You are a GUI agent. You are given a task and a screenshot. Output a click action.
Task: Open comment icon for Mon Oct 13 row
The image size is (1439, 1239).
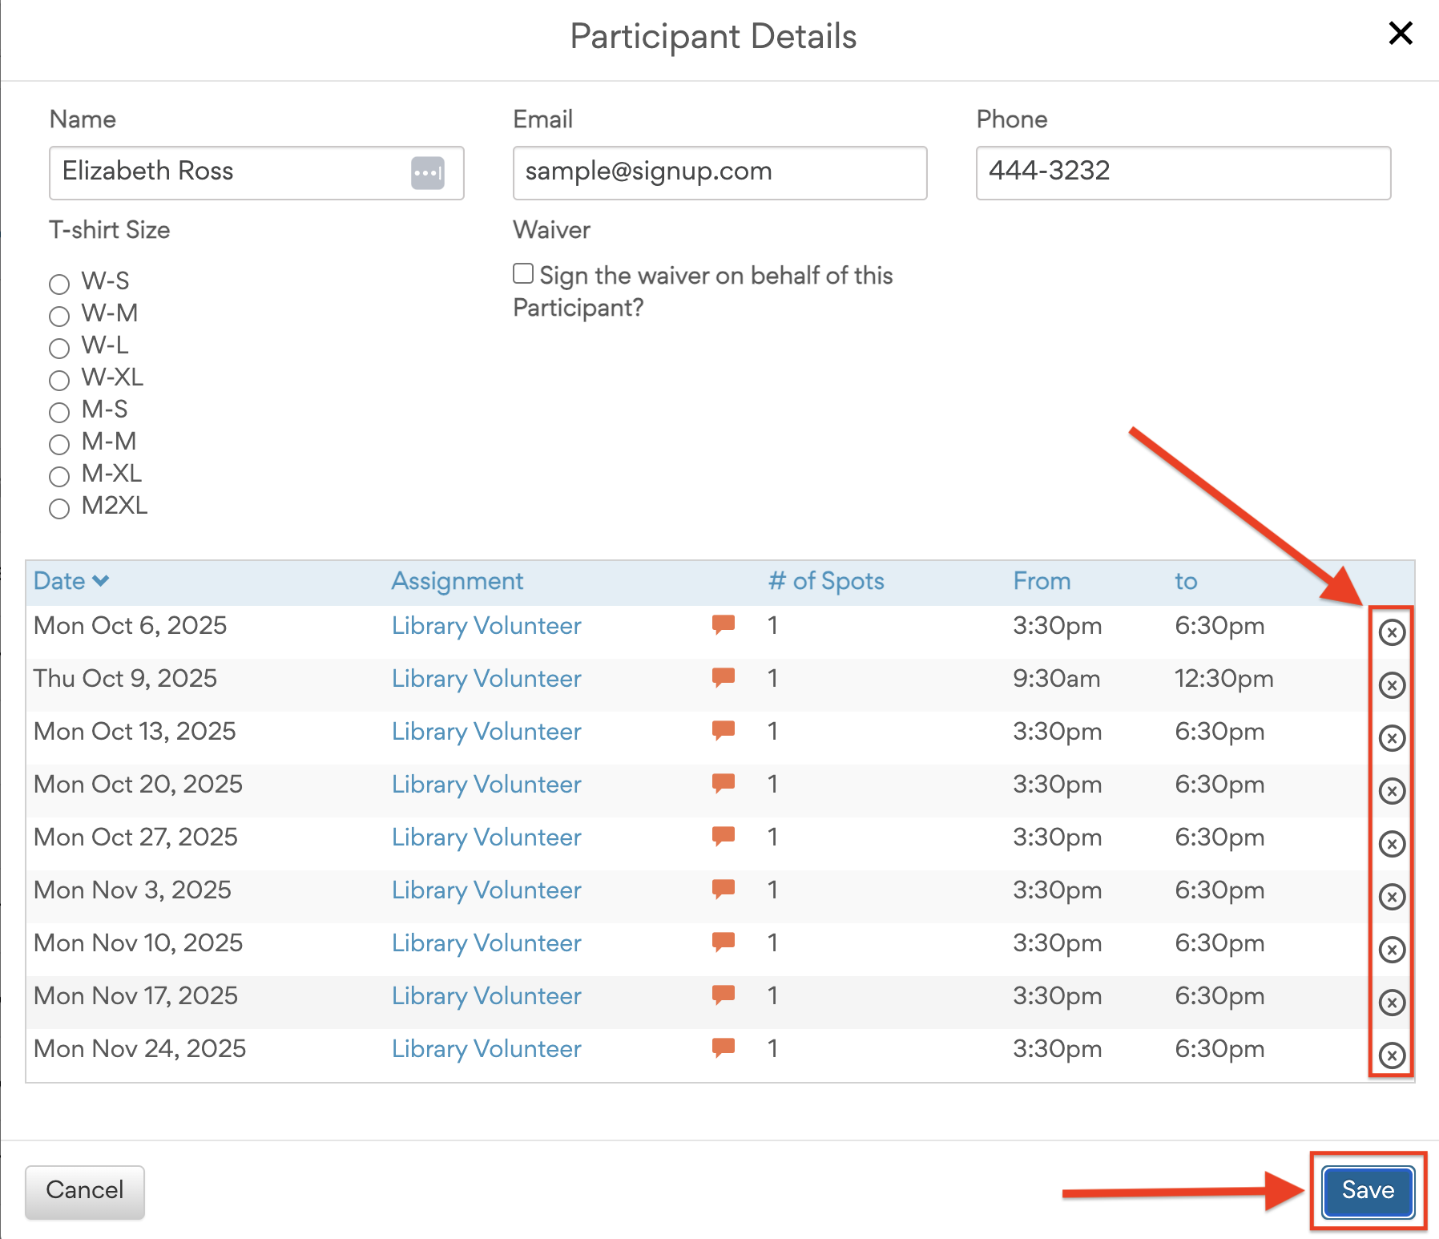[x=724, y=730]
